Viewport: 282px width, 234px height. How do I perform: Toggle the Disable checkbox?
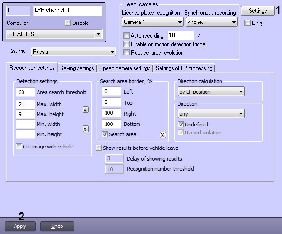tap(68, 23)
